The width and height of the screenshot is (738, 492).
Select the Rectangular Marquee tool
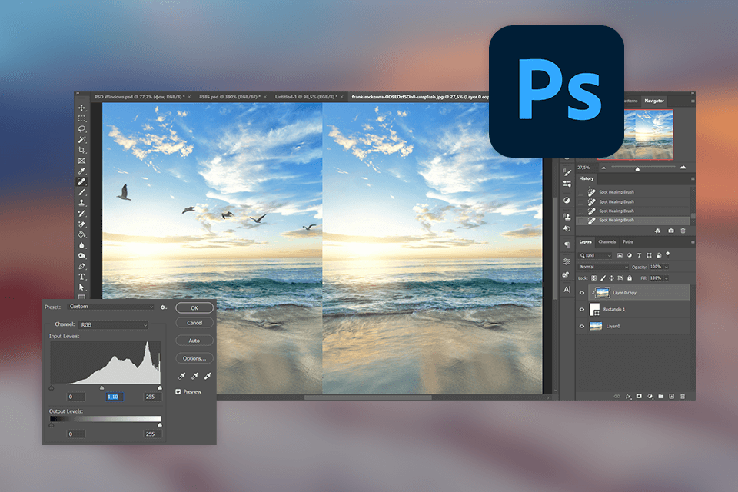82,118
